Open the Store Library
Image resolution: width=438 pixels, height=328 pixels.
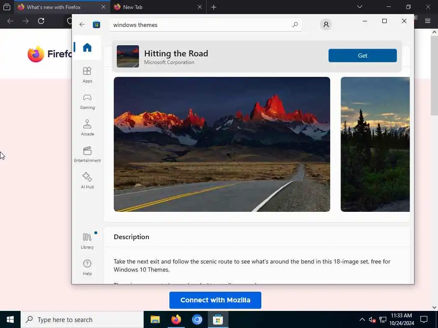pos(87,241)
